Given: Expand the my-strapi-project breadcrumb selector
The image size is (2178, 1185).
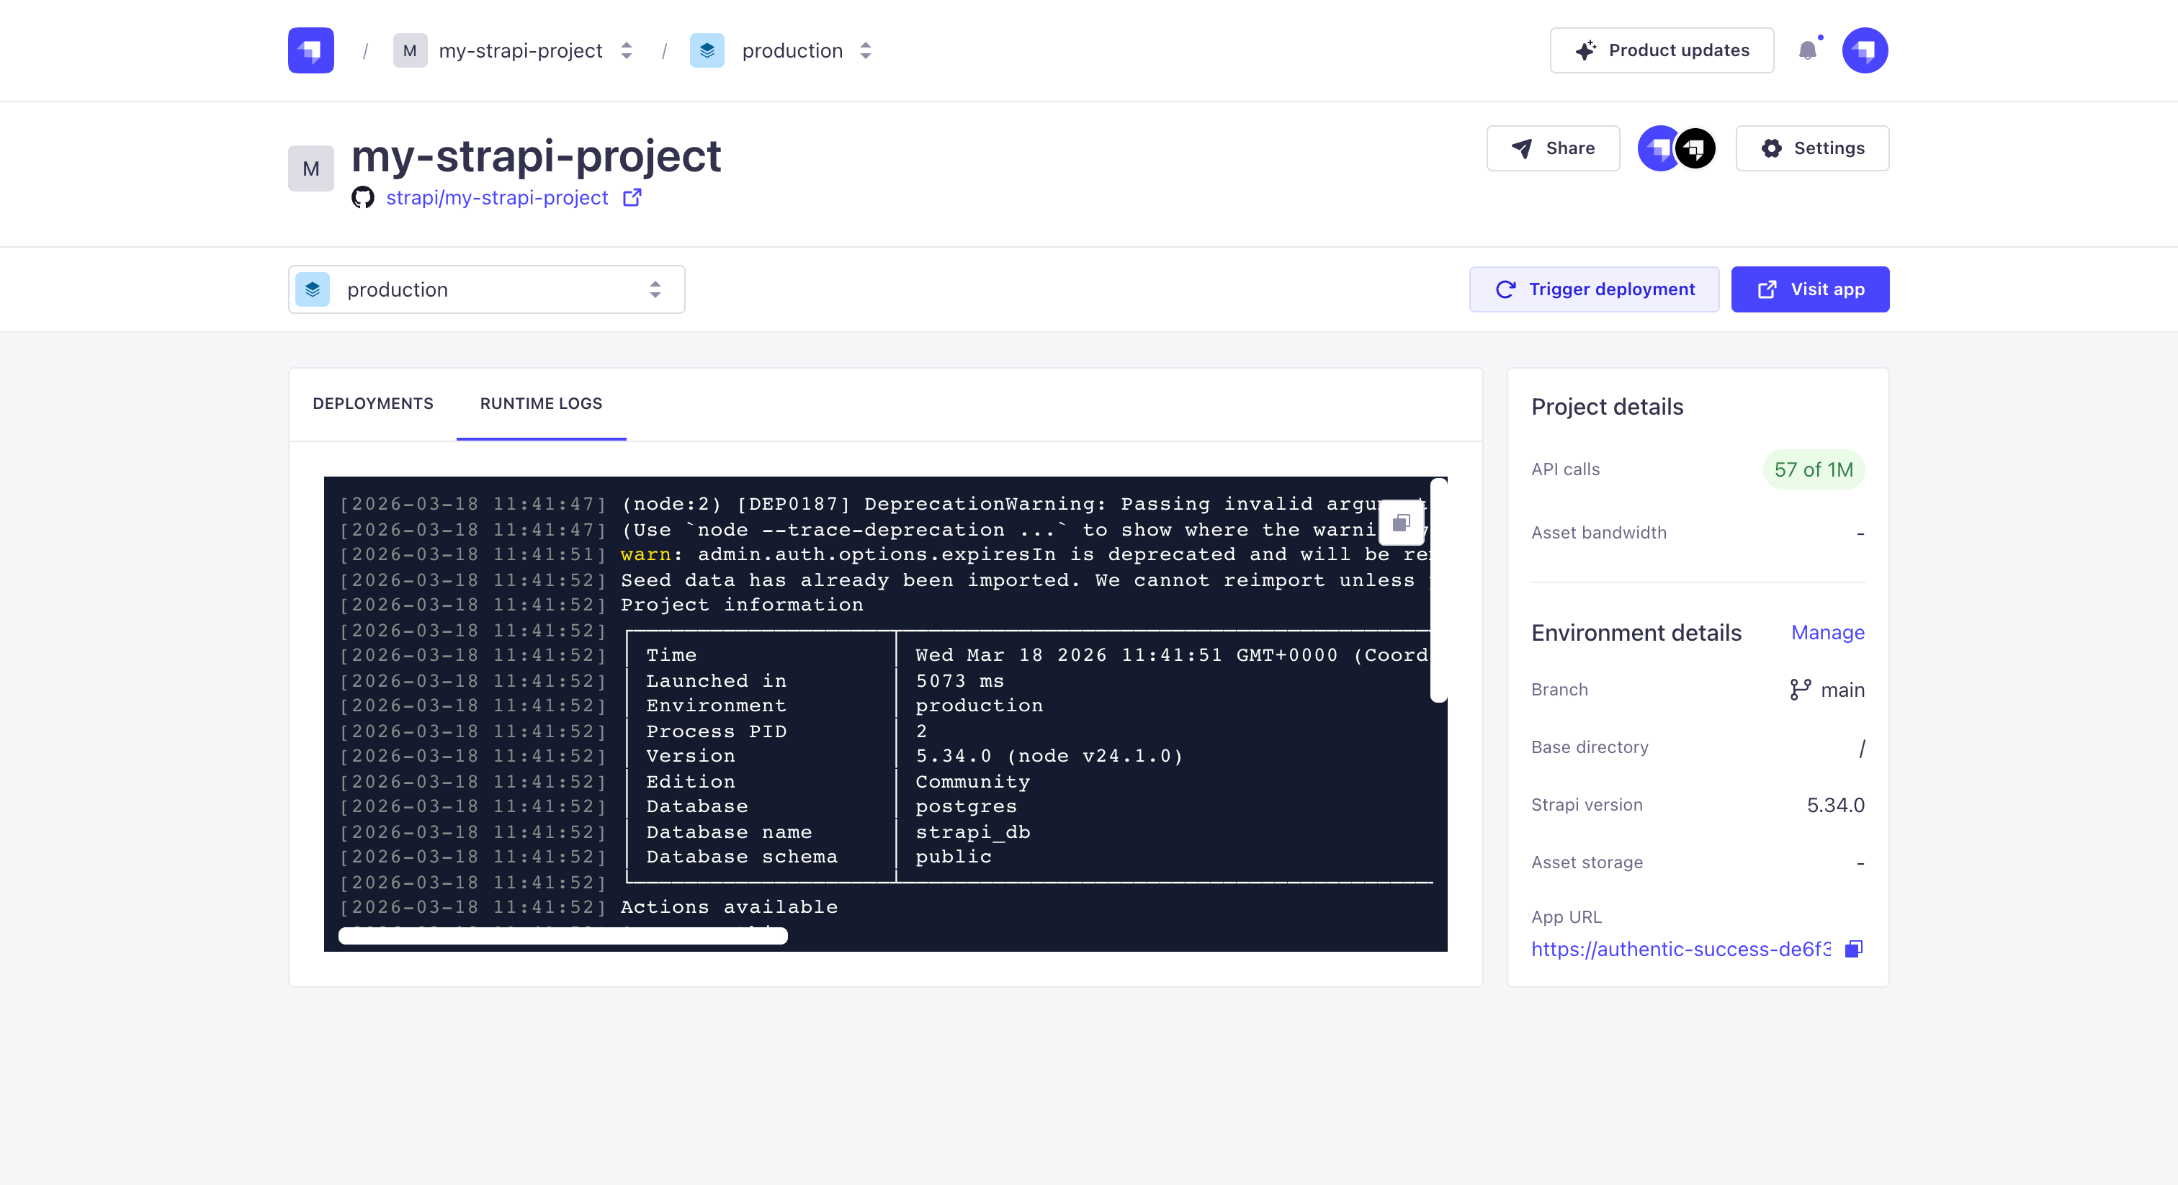Looking at the screenshot, I should tap(626, 50).
